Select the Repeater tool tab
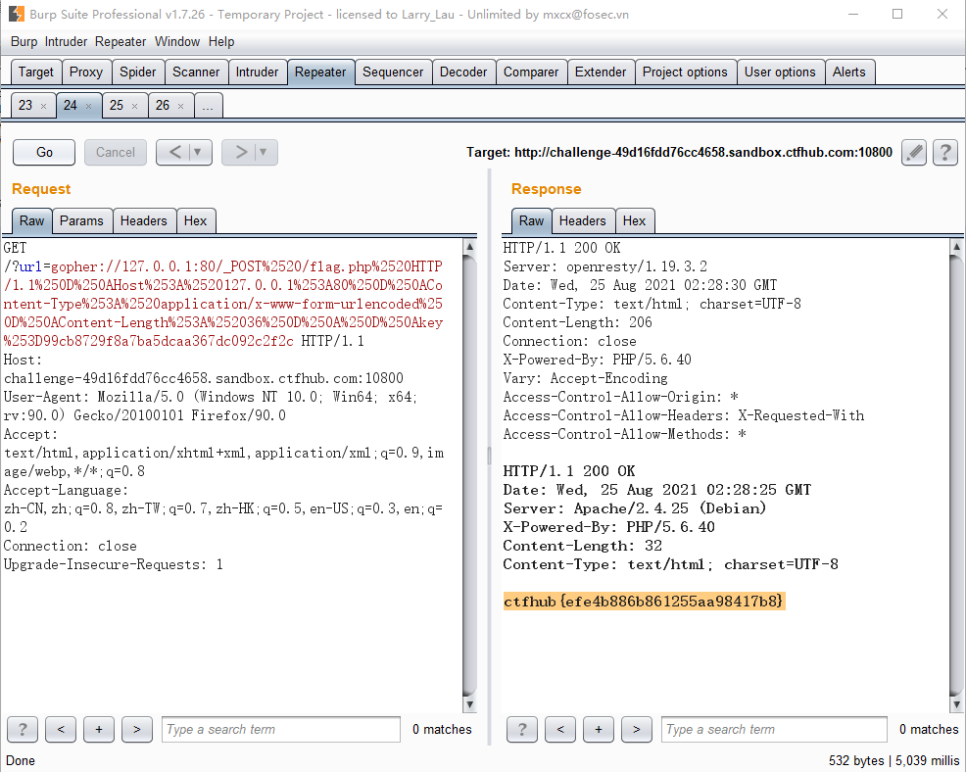 (320, 72)
